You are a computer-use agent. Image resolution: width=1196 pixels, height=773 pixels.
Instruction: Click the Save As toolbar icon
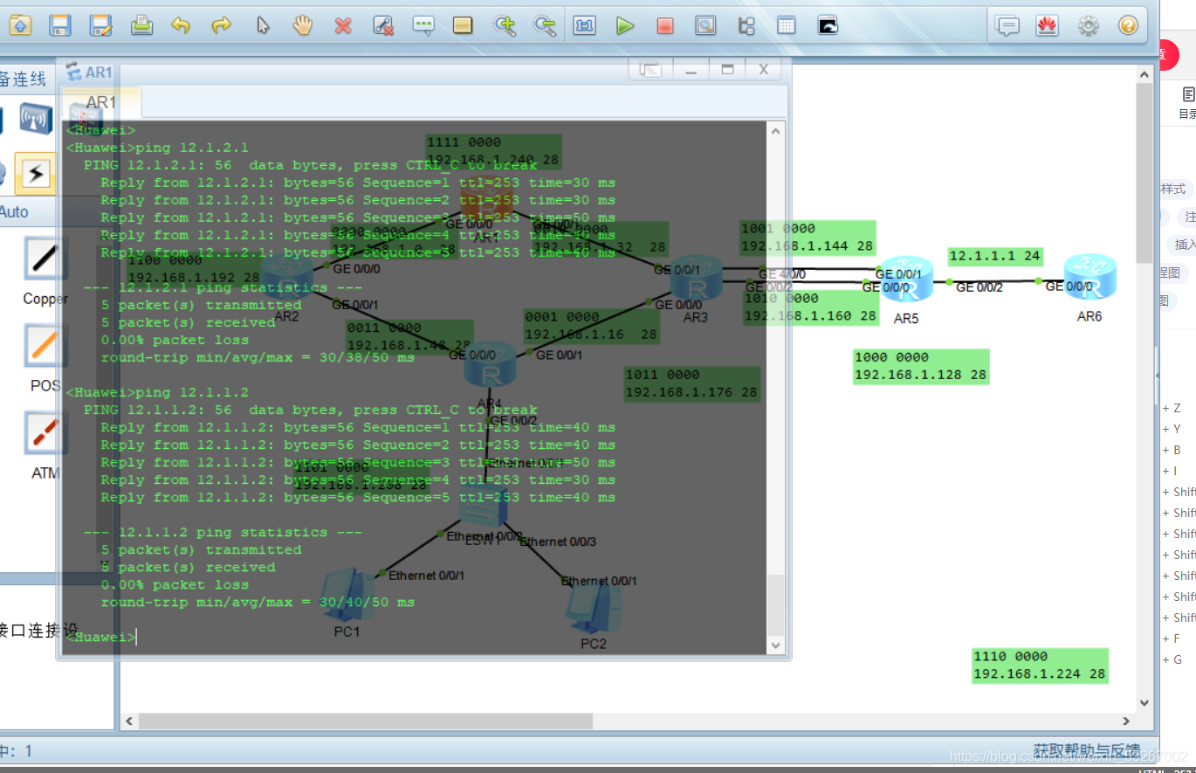(x=101, y=25)
